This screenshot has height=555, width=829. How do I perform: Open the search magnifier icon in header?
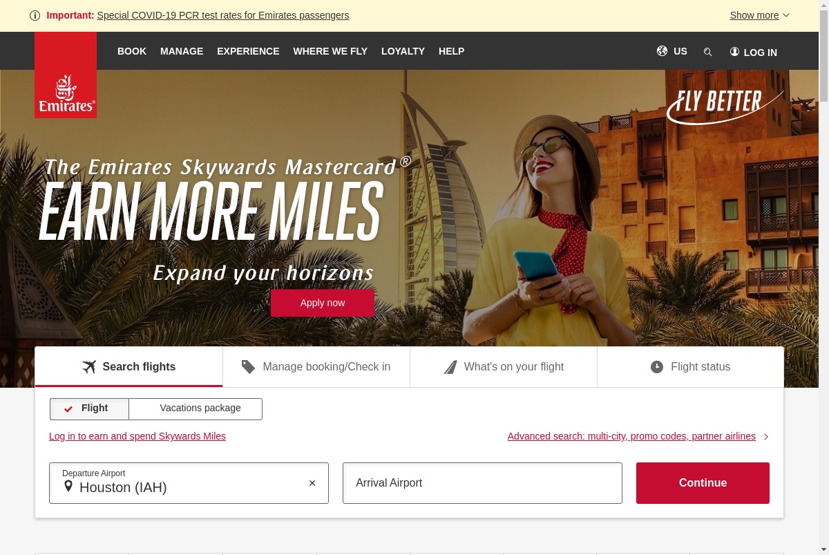click(x=707, y=52)
